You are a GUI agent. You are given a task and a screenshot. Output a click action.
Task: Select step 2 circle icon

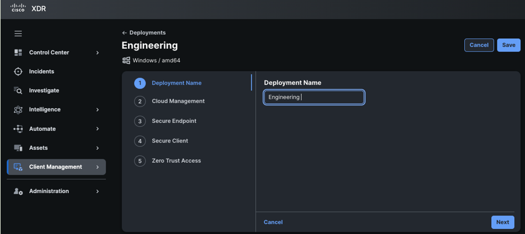140,102
